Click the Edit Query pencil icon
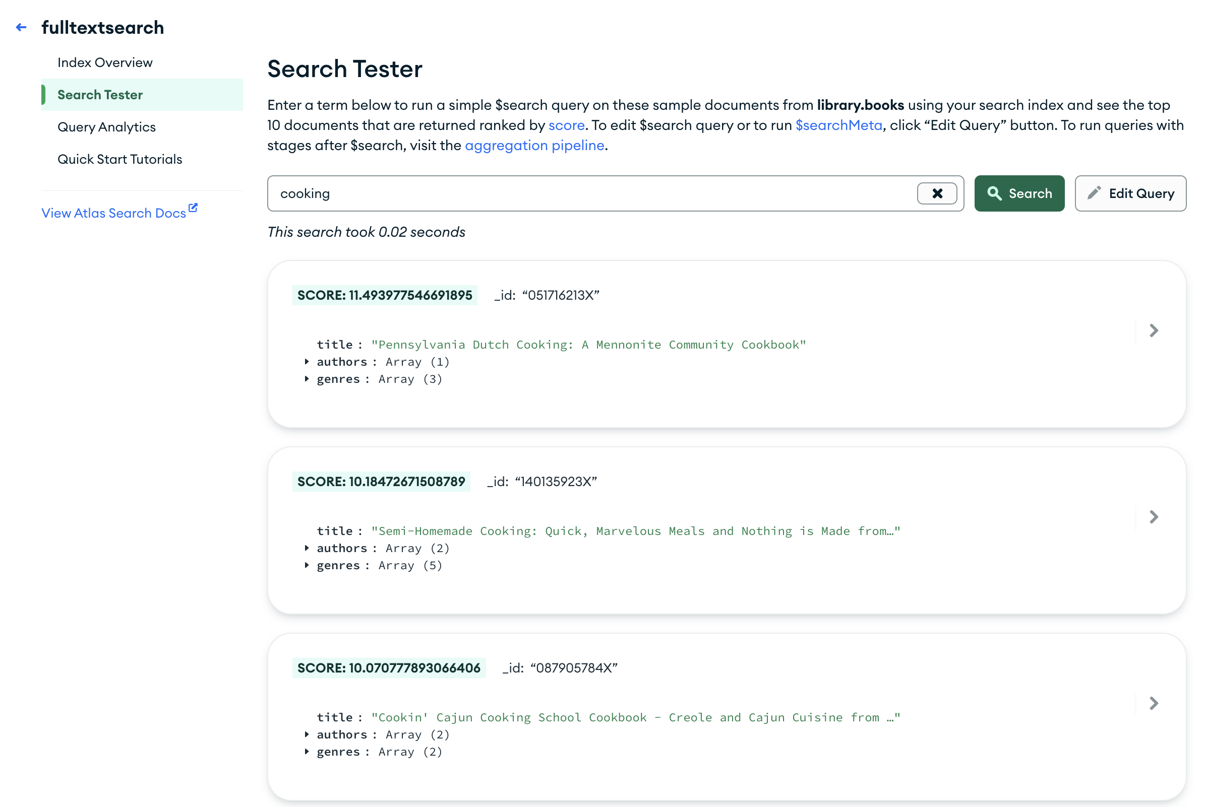 coord(1095,193)
